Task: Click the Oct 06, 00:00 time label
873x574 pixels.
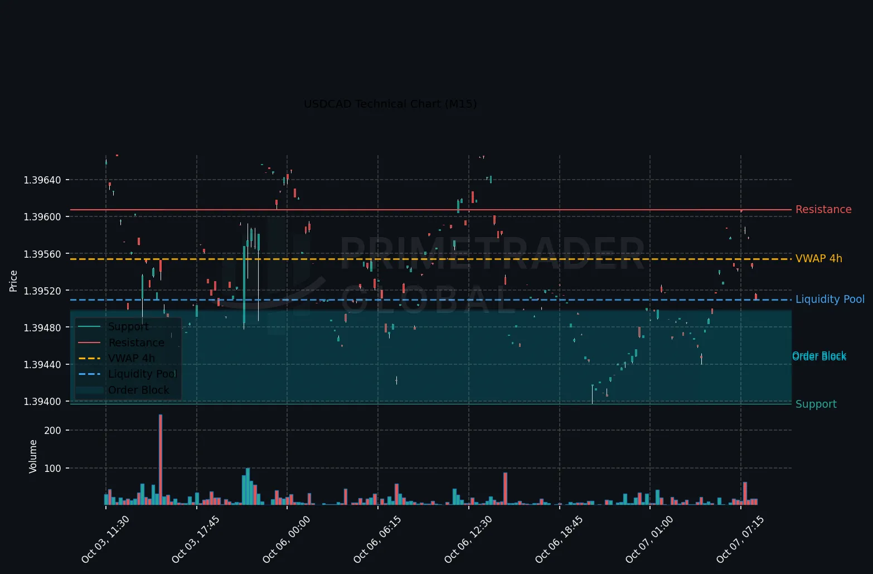Action: (x=287, y=539)
